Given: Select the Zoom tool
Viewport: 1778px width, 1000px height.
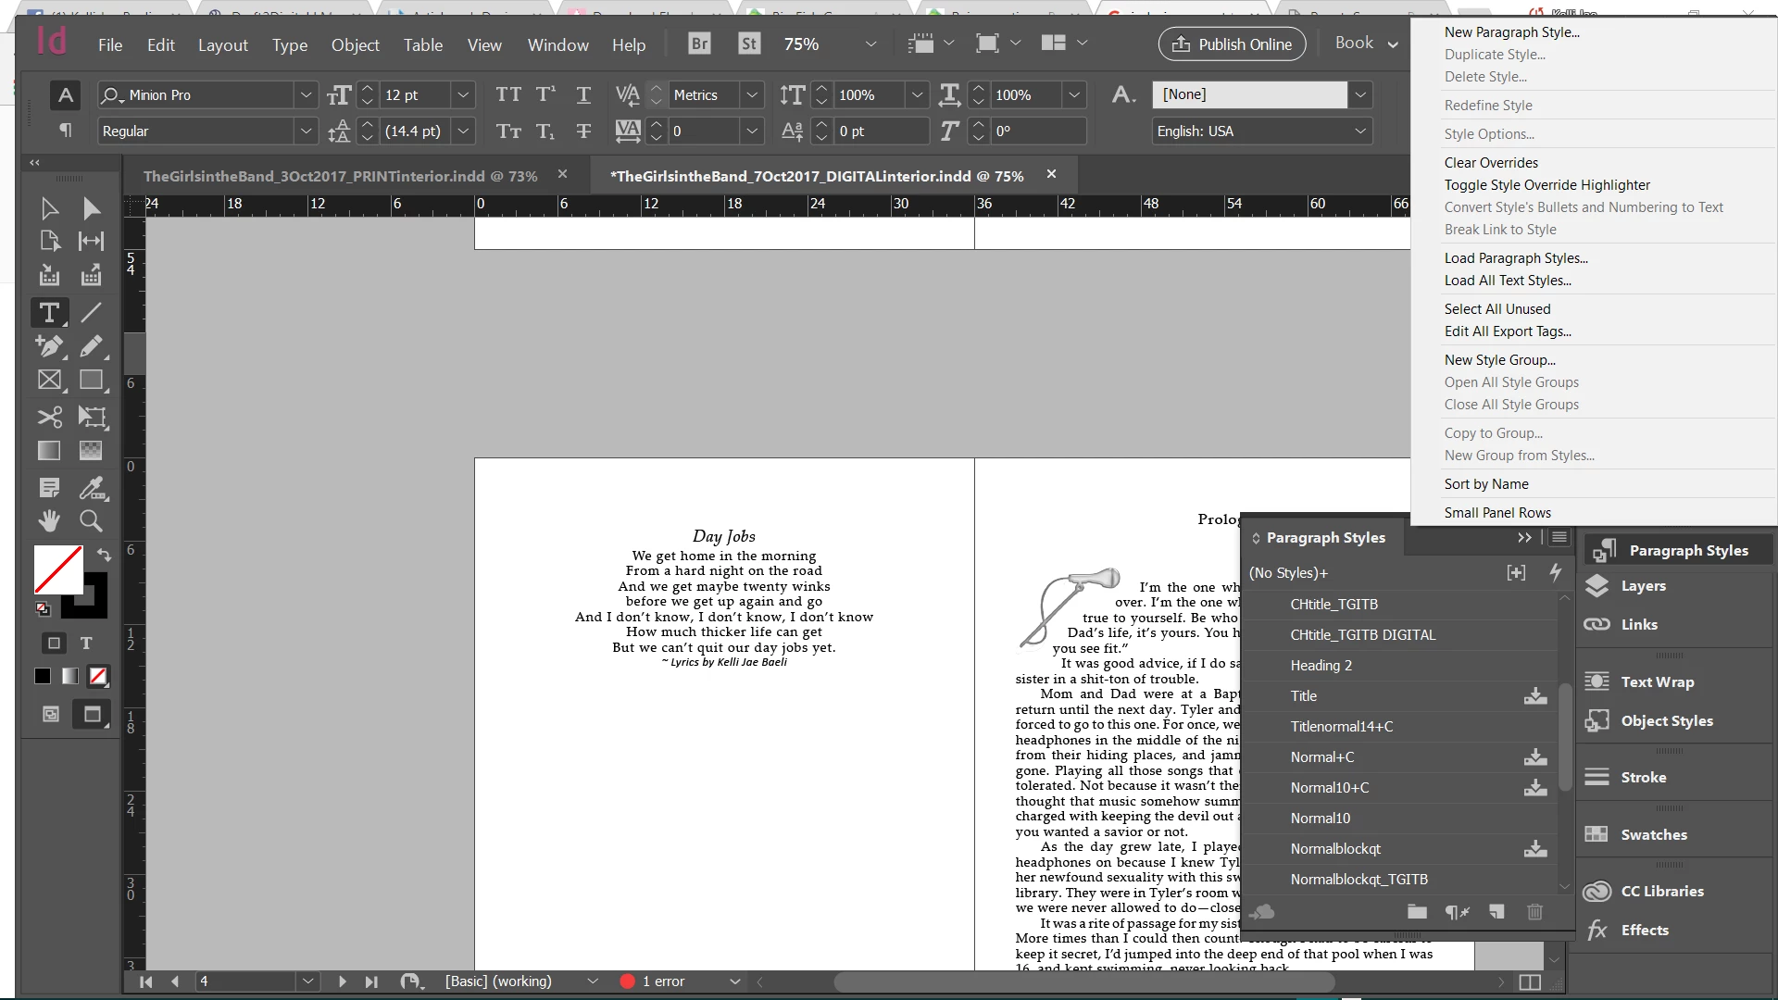Looking at the screenshot, I should tap(91, 520).
